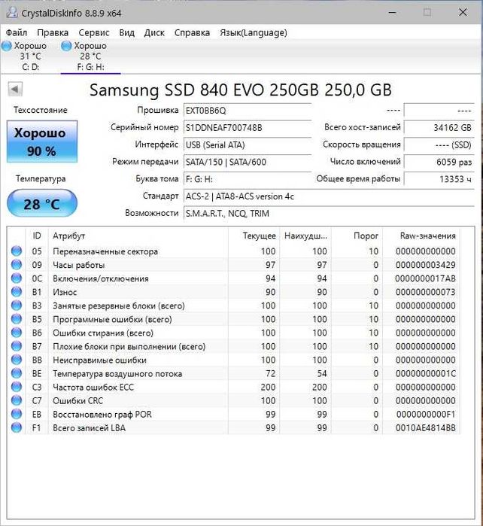Click the Атрибут column header
Viewport: 483px width, 526px height.
point(138,236)
